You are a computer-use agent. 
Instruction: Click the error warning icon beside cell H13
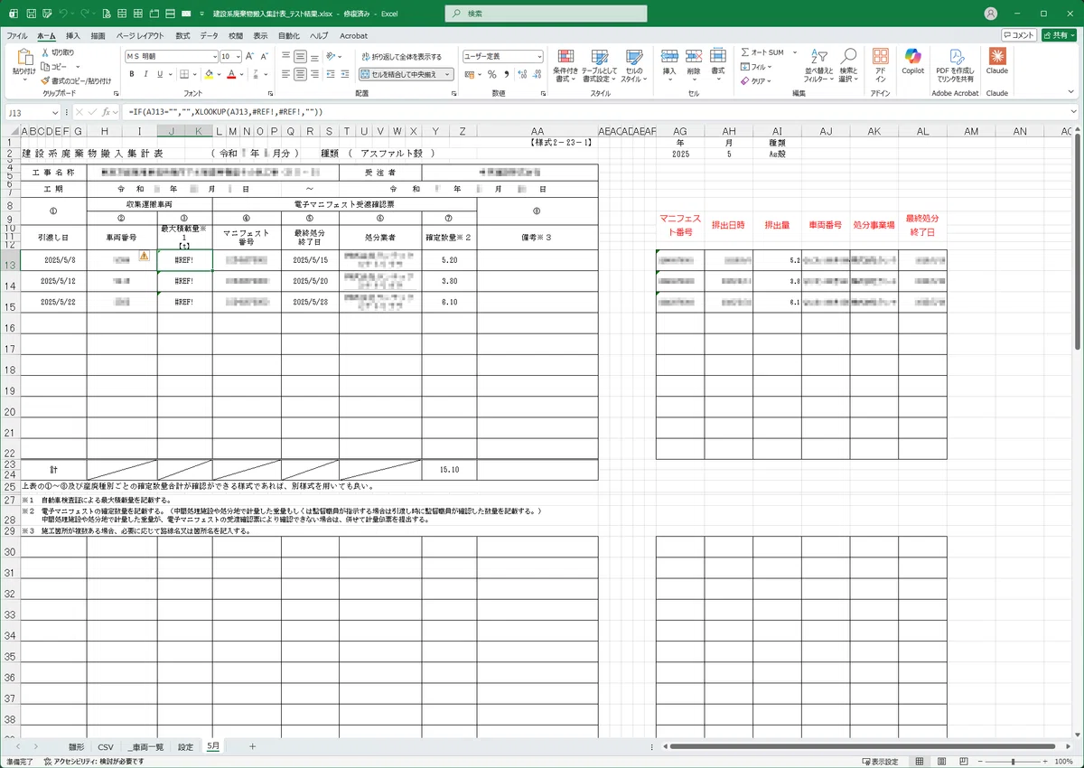(144, 257)
